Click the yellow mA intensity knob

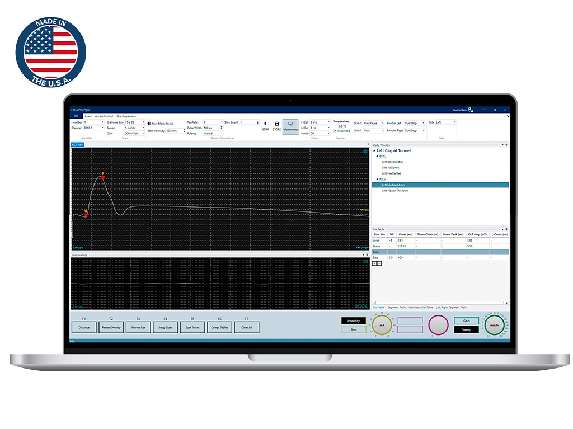[x=382, y=325]
